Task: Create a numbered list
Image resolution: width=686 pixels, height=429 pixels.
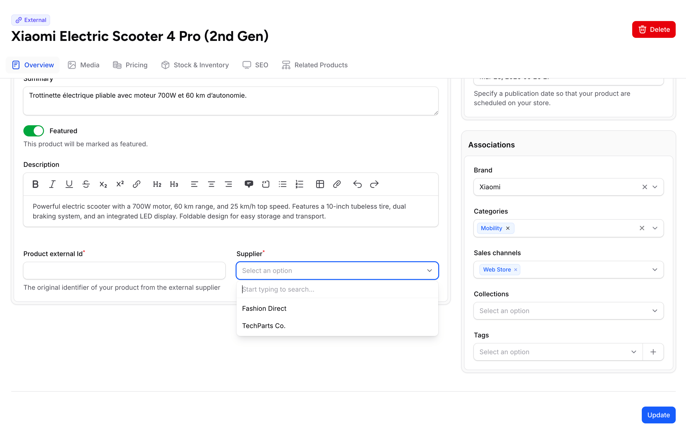Action: [300, 184]
